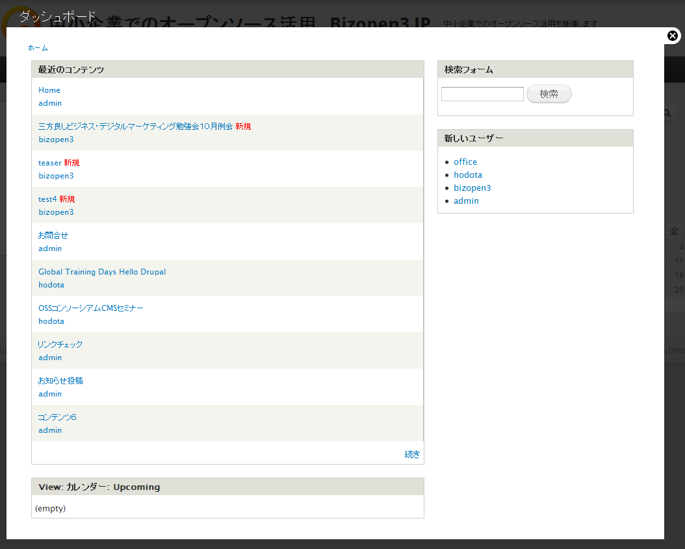Screen dimensions: 685x549
Task: Open bizopen3 in new users list
Action: [x=472, y=188]
